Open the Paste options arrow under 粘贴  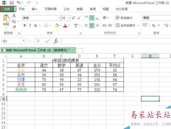tap(6, 27)
